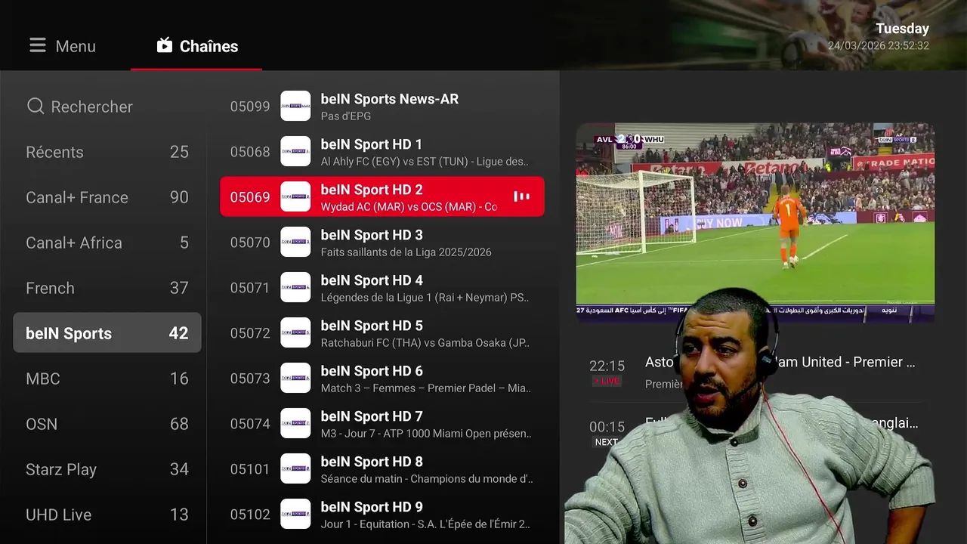Click the Légendes de la Ligue 1 program text
This screenshot has width=967, height=544.
coord(425,298)
